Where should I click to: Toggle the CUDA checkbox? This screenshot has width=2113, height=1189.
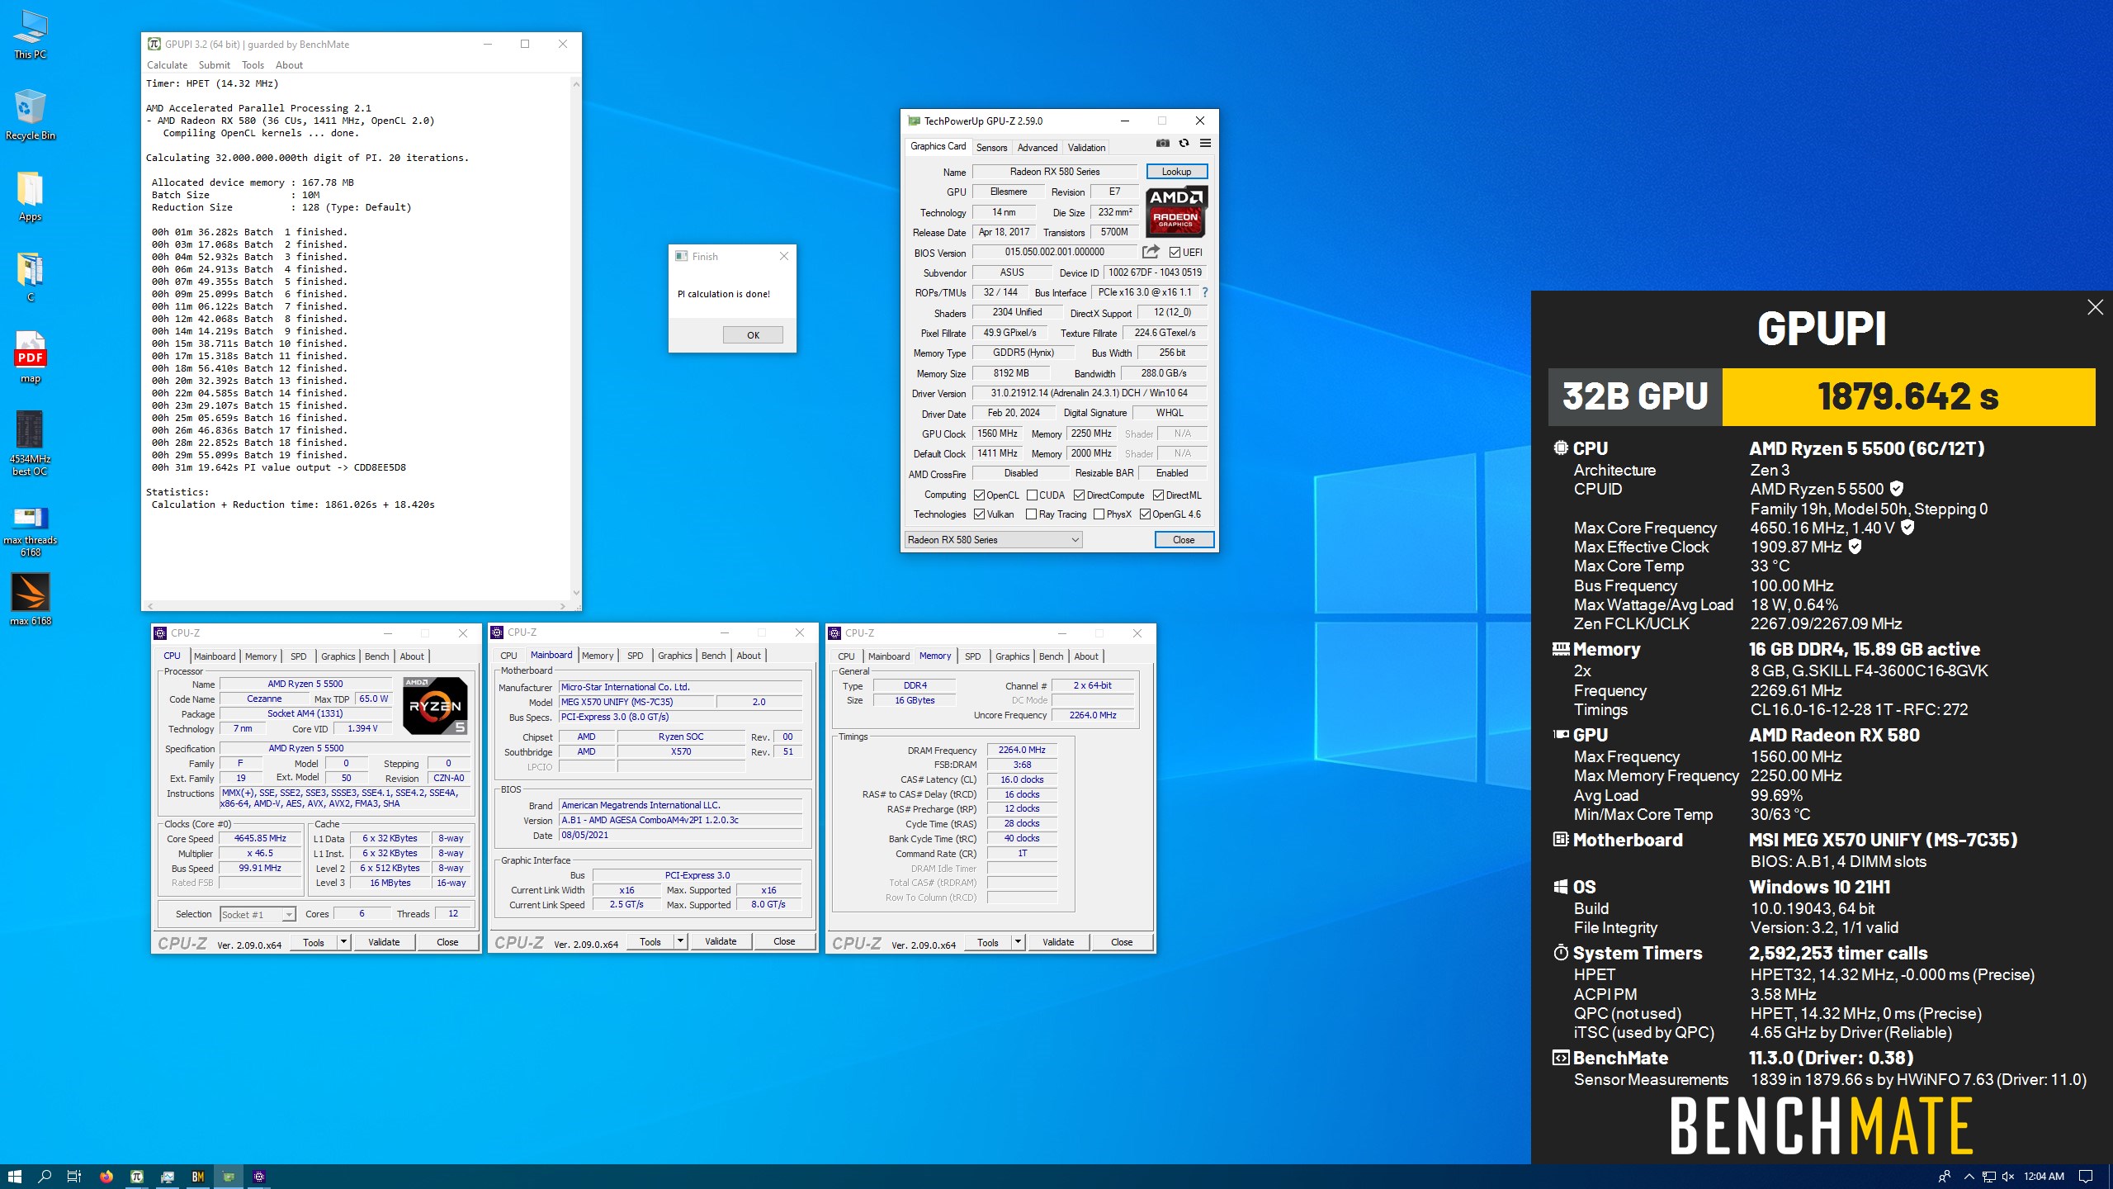1032,495
